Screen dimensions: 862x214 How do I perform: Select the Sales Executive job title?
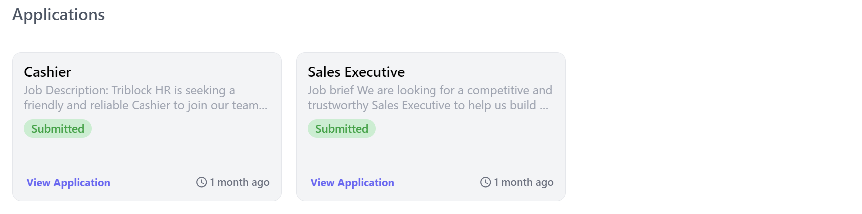click(356, 72)
